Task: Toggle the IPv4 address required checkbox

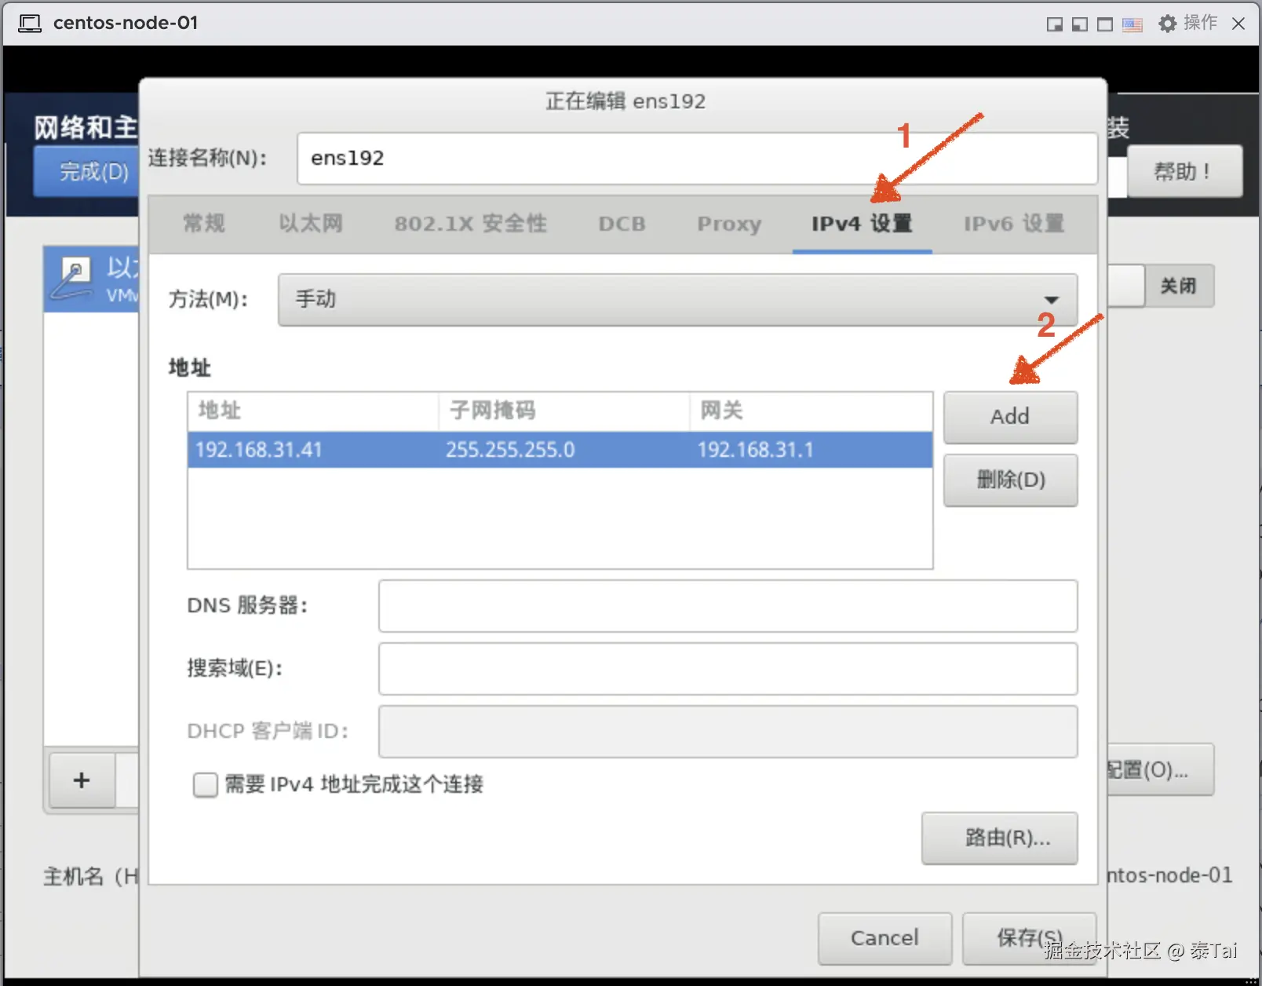Action: [206, 784]
